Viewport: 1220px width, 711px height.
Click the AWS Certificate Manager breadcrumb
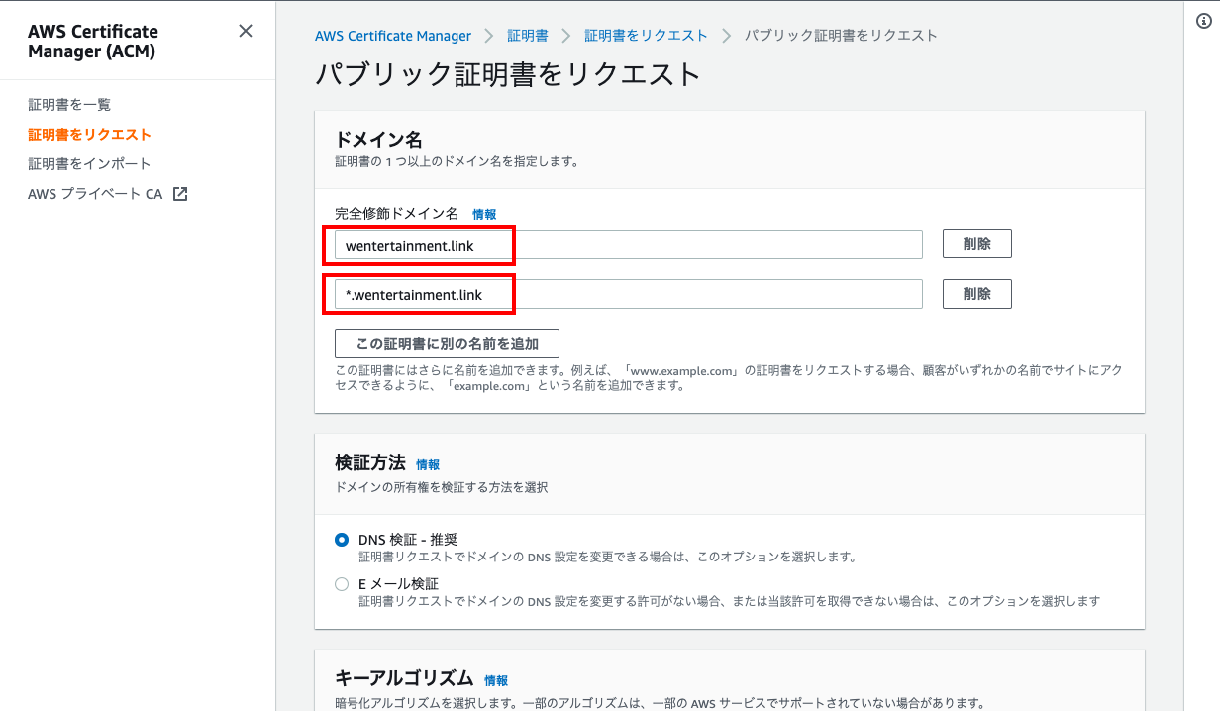point(393,36)
